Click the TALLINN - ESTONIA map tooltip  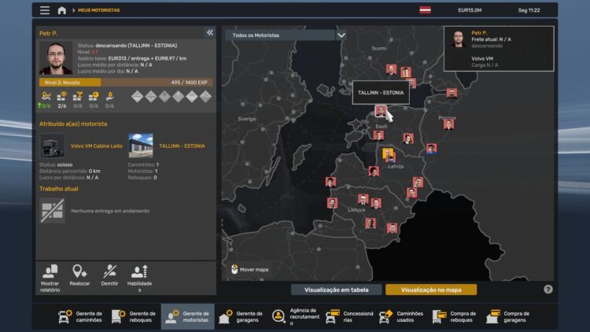(x=381, y=93)
